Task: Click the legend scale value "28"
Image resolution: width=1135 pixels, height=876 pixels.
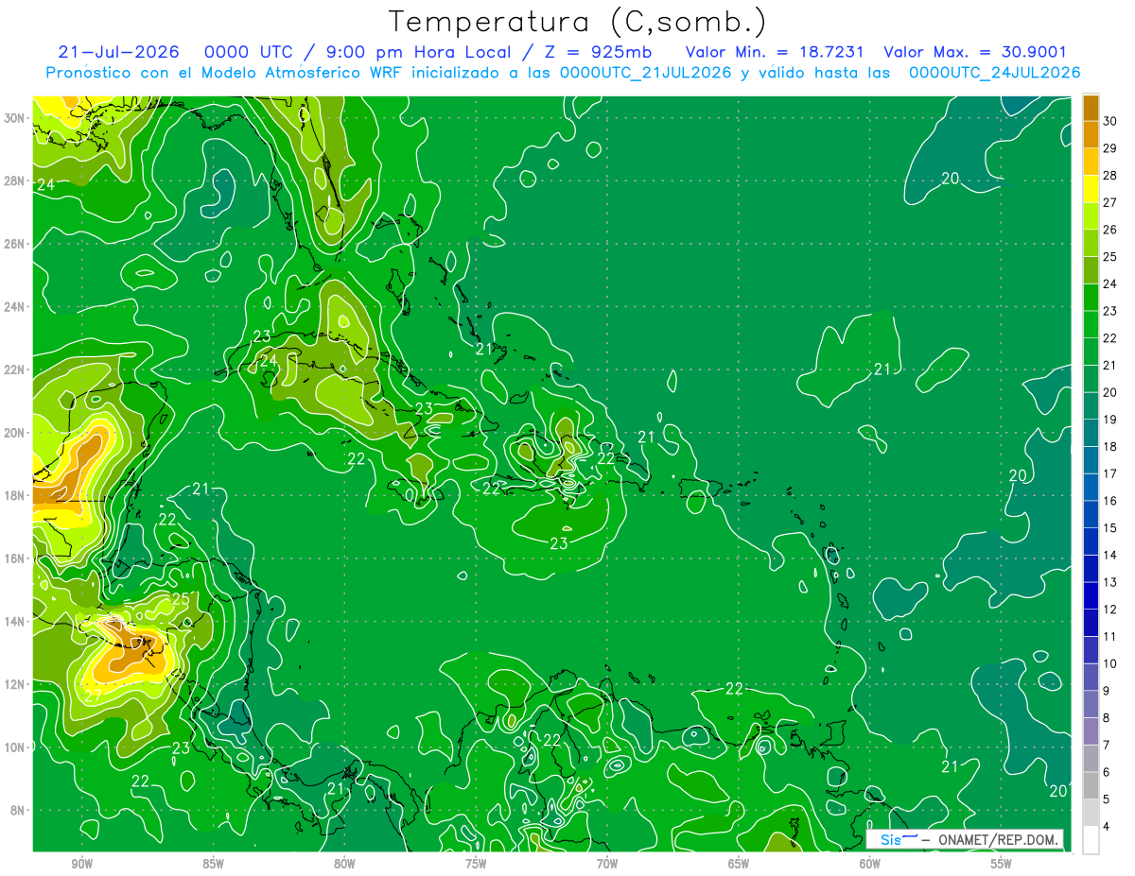Action: tap(1110, 176)
